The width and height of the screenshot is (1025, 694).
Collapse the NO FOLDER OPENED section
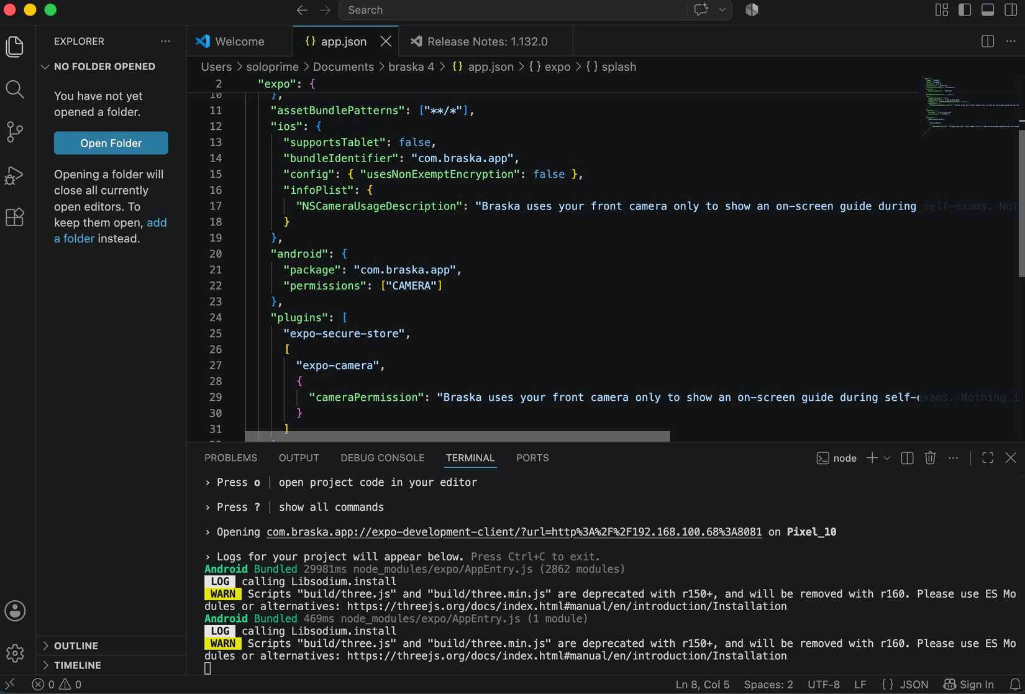(104, 66)
